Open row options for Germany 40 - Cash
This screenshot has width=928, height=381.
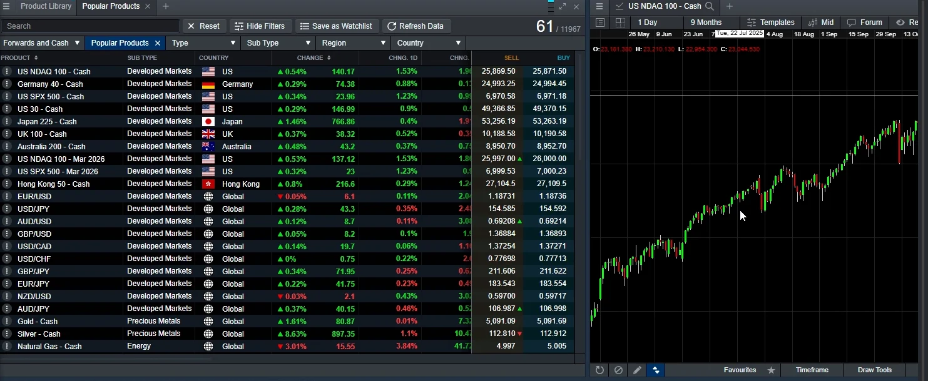7,84
